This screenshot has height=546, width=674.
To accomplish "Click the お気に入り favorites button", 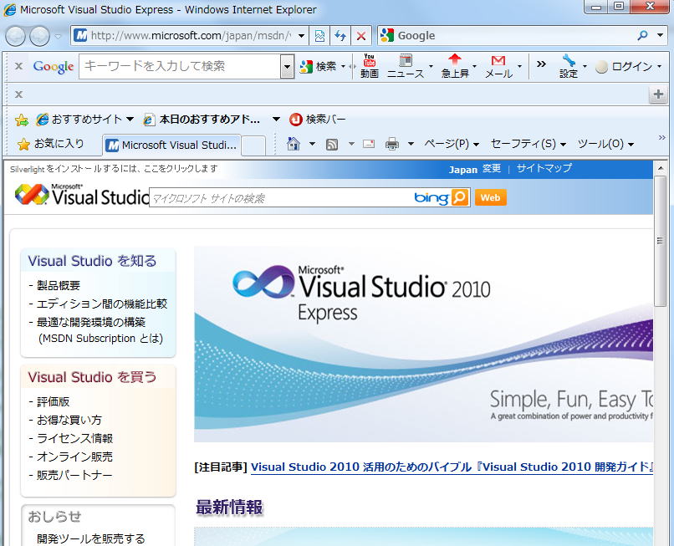I will click(51, 144).
